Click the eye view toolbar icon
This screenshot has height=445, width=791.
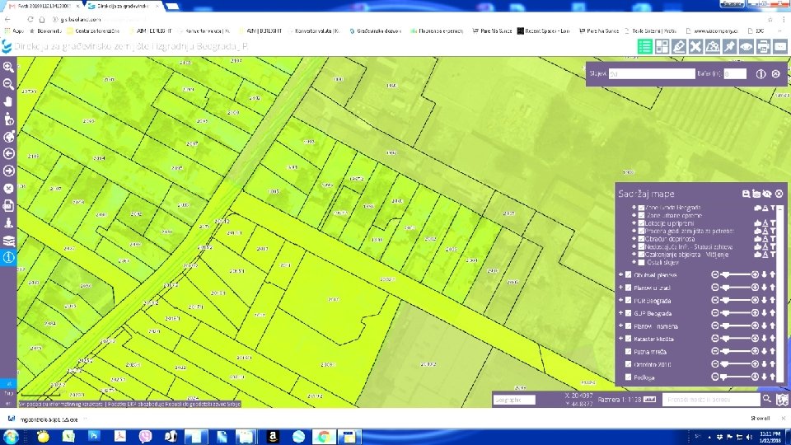click(747, 47)
